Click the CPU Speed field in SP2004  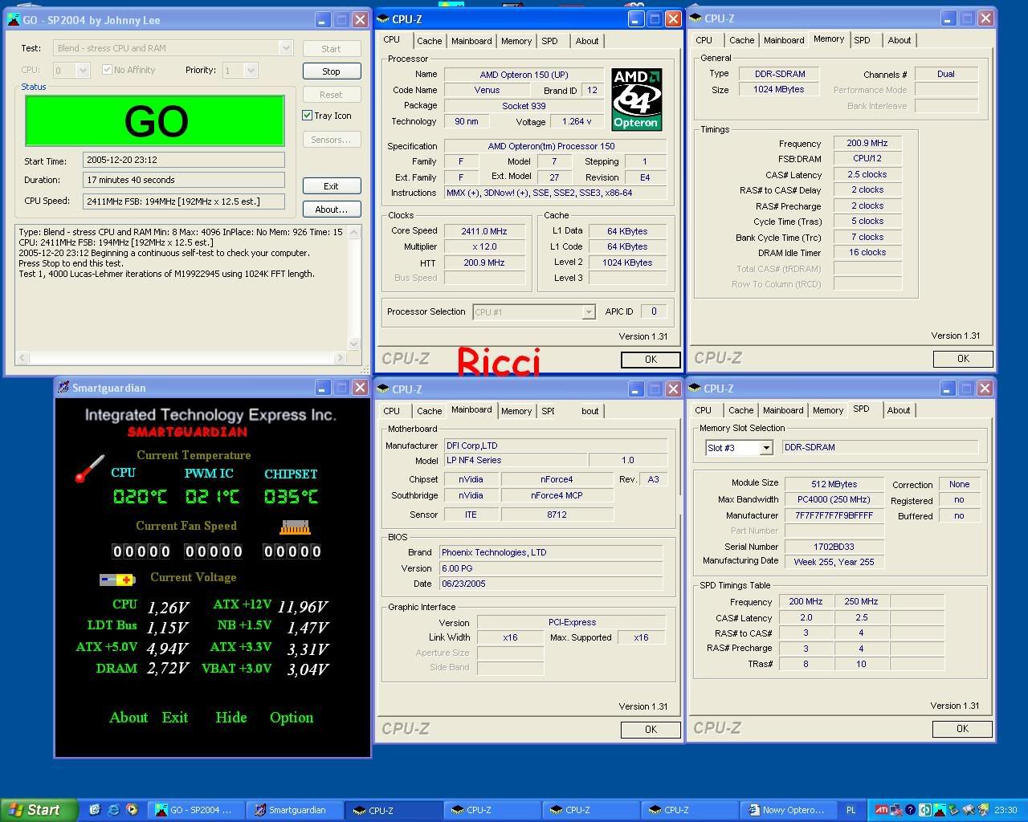(183, 201)
